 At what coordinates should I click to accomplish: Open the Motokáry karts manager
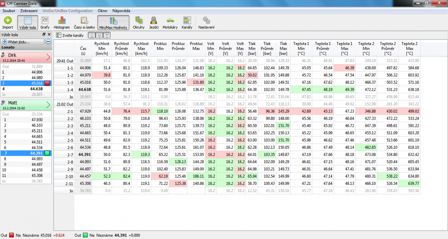pos(170,23)
